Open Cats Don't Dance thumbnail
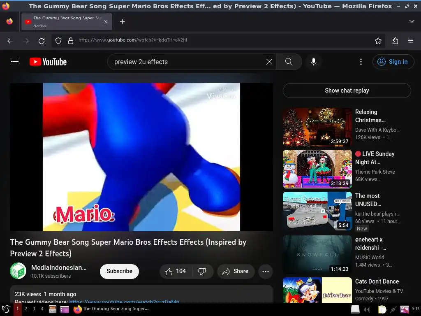This screenshot has width=421, height=316. (317, 290)
